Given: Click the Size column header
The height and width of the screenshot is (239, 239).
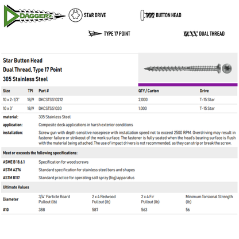Looking at the screenshot, I should (x=6, y=91).
